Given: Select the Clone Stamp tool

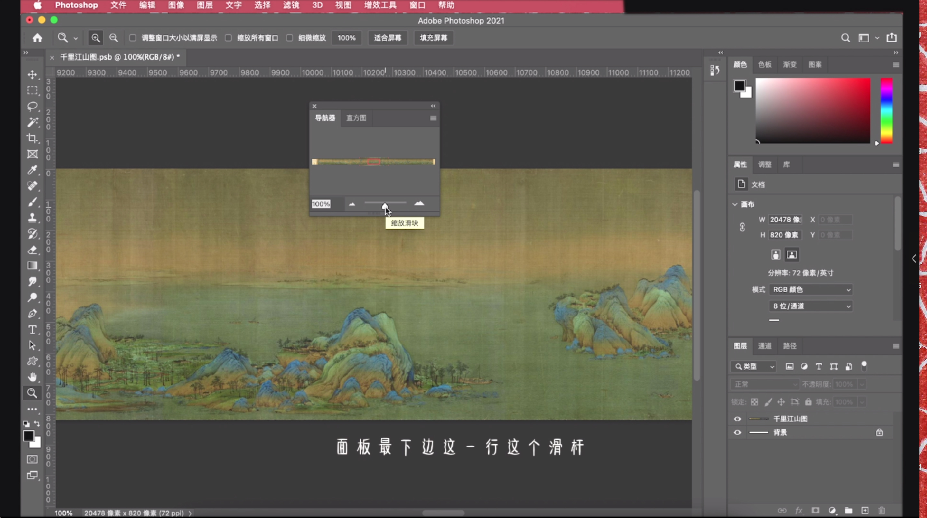Looking at the screenshot, I should tap(33, 218).
